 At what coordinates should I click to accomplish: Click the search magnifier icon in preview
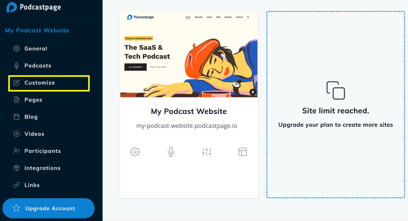pyautogui.click(x=248, y=17)
